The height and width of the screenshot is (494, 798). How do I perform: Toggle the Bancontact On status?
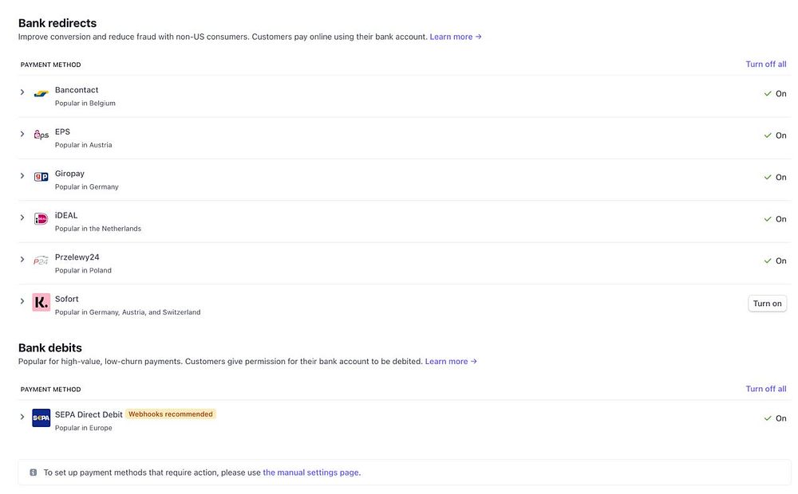(775, 94)
